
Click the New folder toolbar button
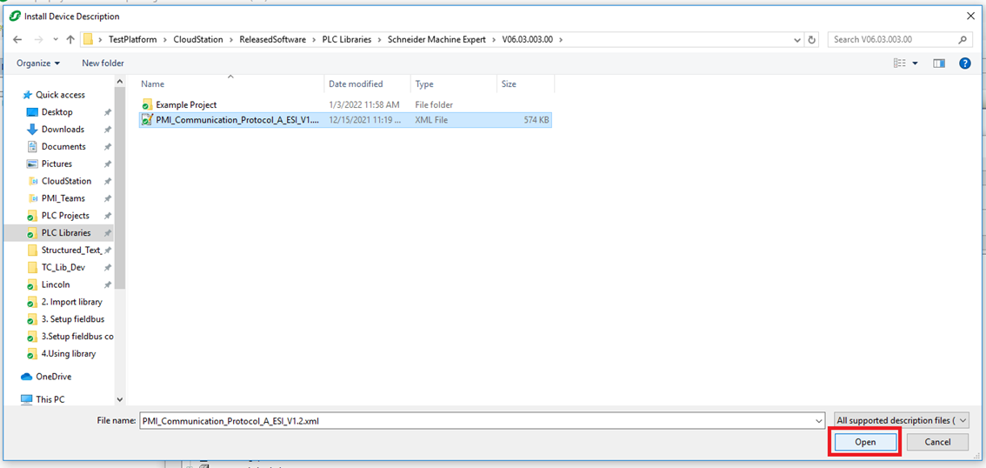point(103,64)
